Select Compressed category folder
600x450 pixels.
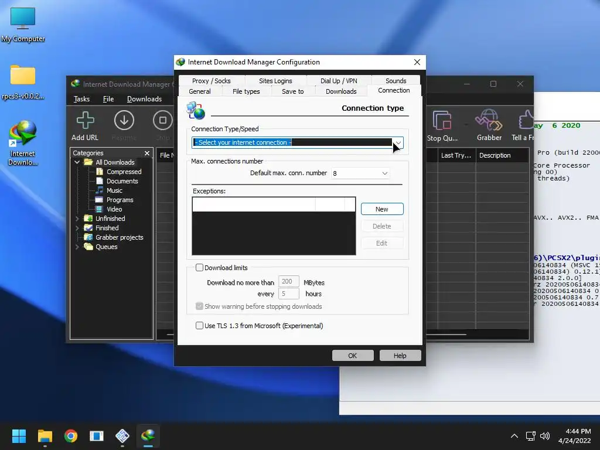pos(124,172)
